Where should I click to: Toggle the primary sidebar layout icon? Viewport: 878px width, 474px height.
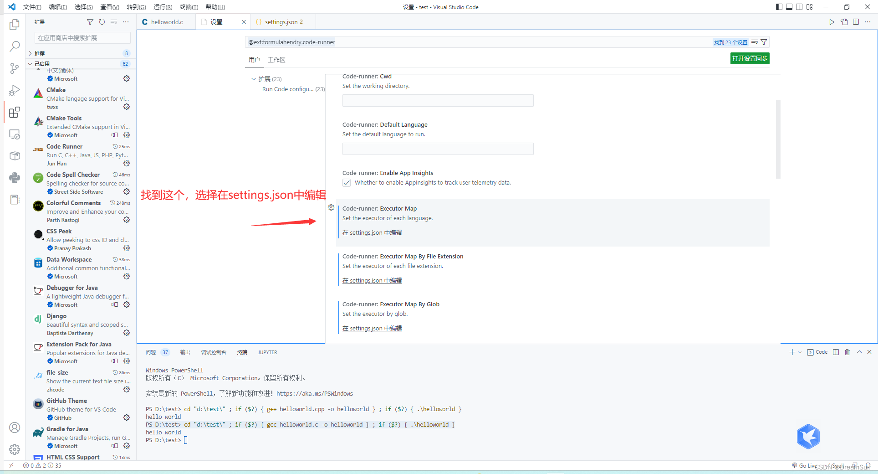tap(779, 7)
